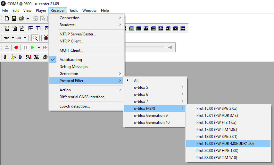The width and height of the screenshot is (274, 165).
Task: Open new text console with text lines icon
Action: (22, 28)
